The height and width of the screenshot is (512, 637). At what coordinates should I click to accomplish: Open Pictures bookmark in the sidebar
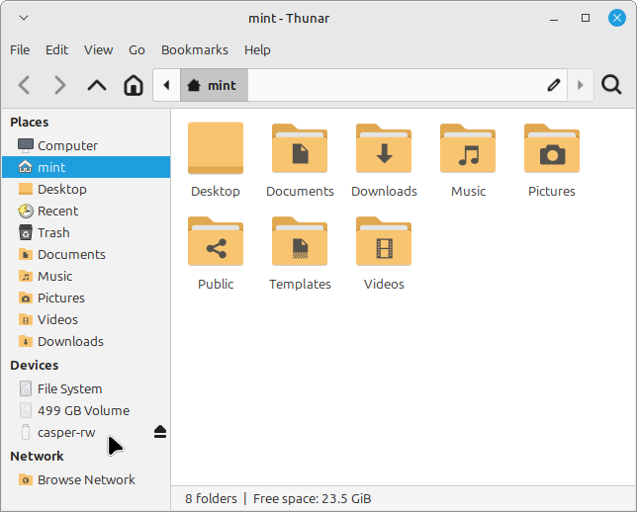86,298
